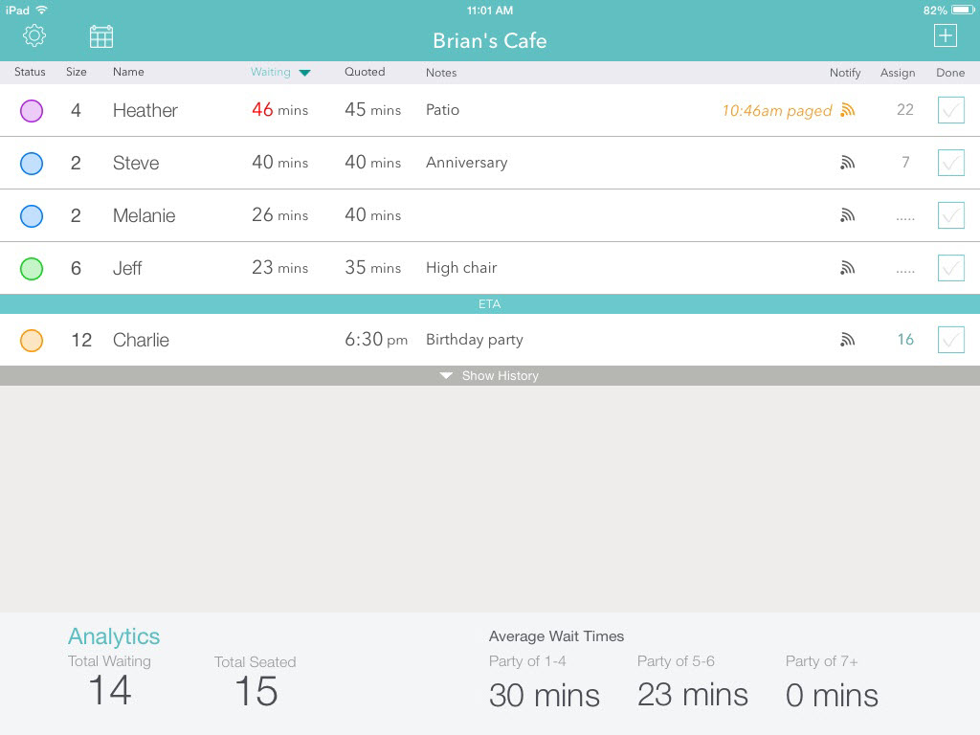Page Melanie using the notify icon
The image size is (980, 735).
point(847,215)
